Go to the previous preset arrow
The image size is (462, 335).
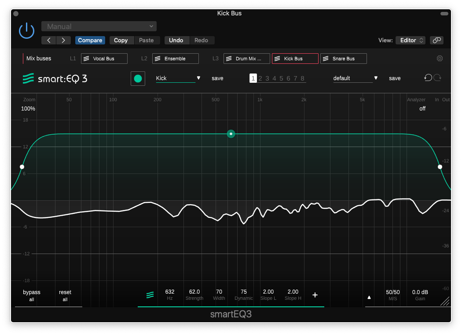49,40
